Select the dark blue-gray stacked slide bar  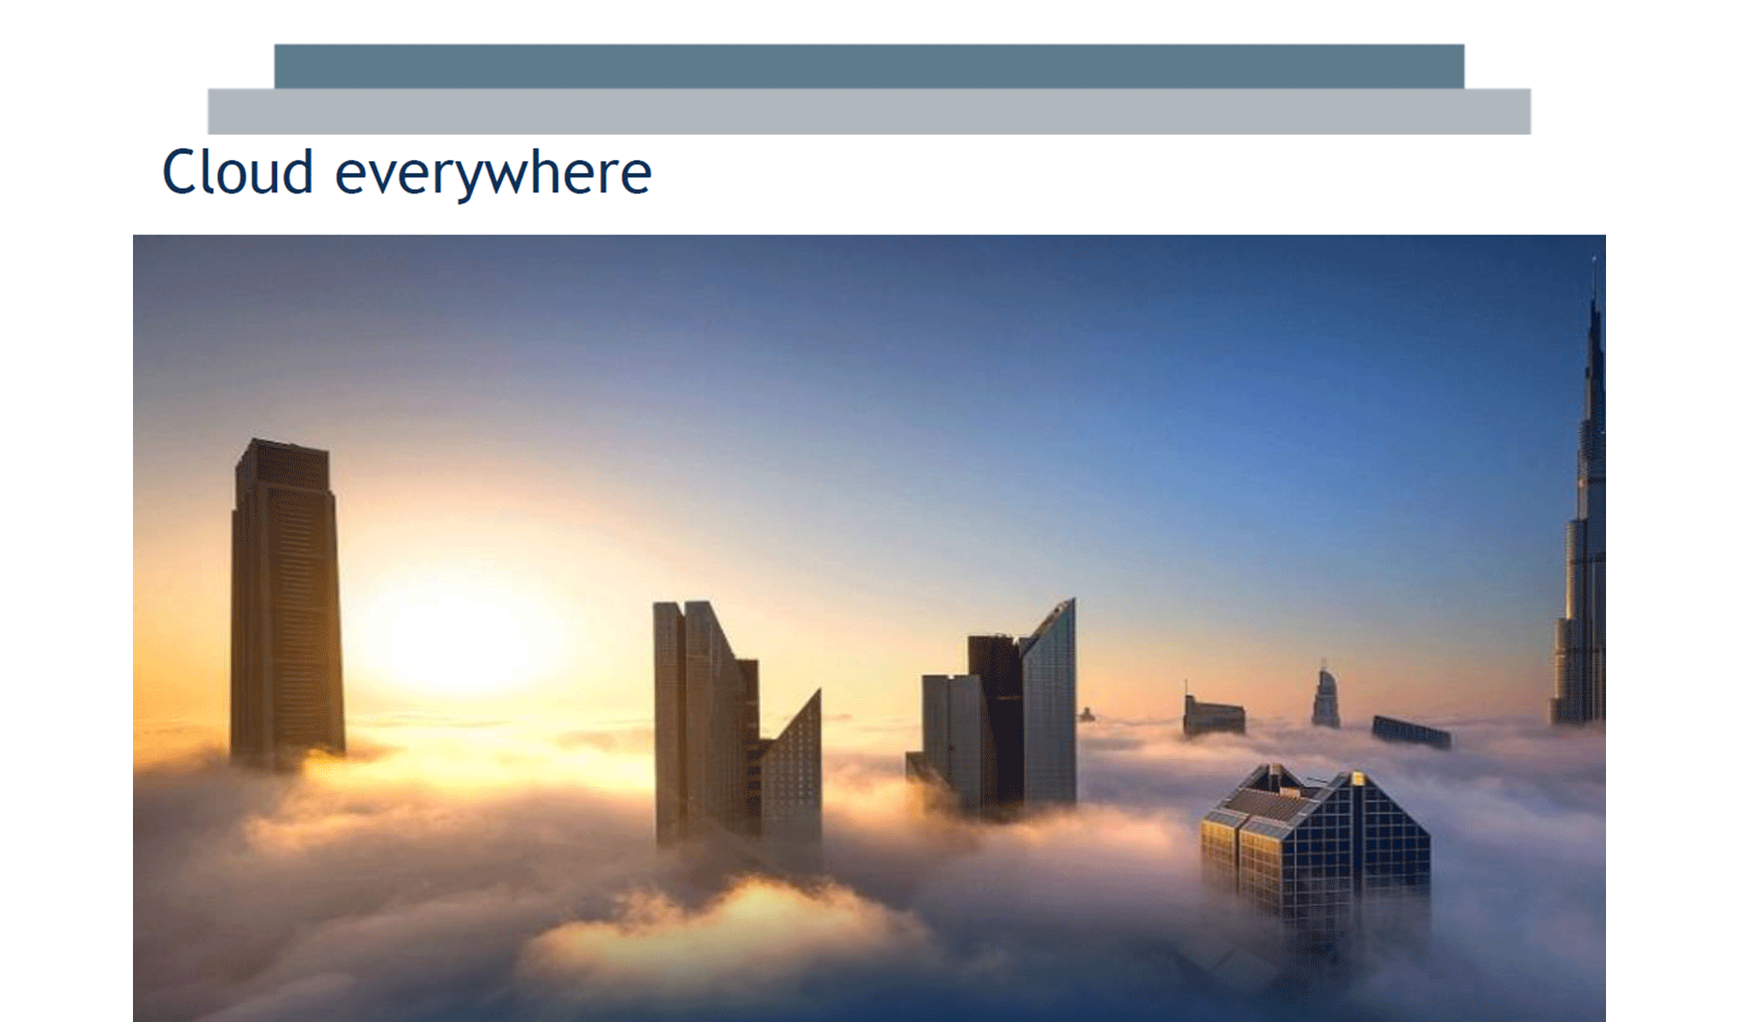coord(869,64)
